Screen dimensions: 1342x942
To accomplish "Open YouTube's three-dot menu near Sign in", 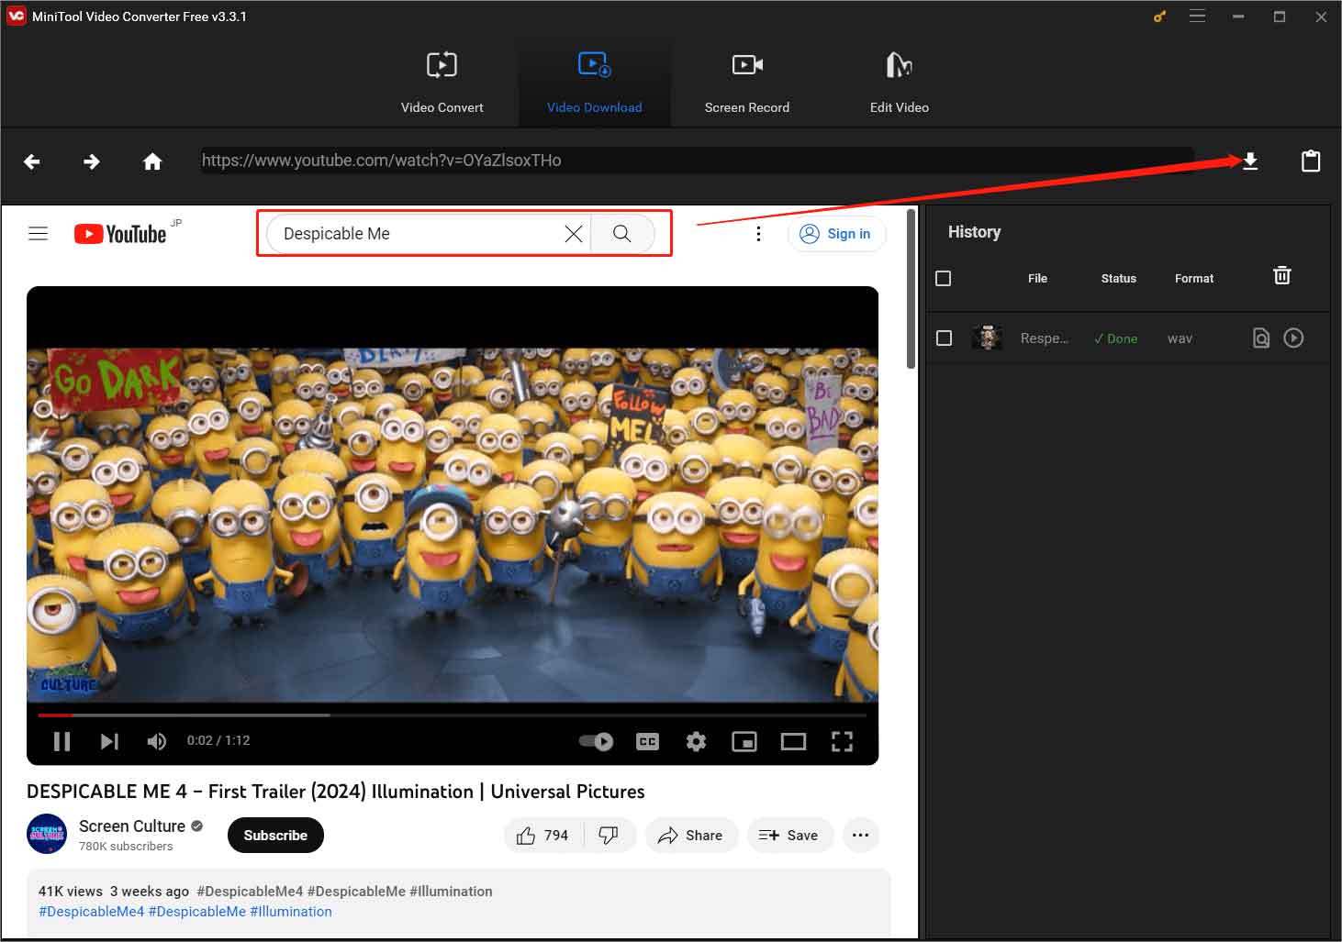I will pos(758,233).
